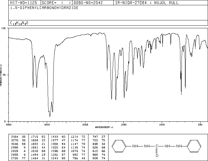Click the 1535 peak table entry

(38, 151)
